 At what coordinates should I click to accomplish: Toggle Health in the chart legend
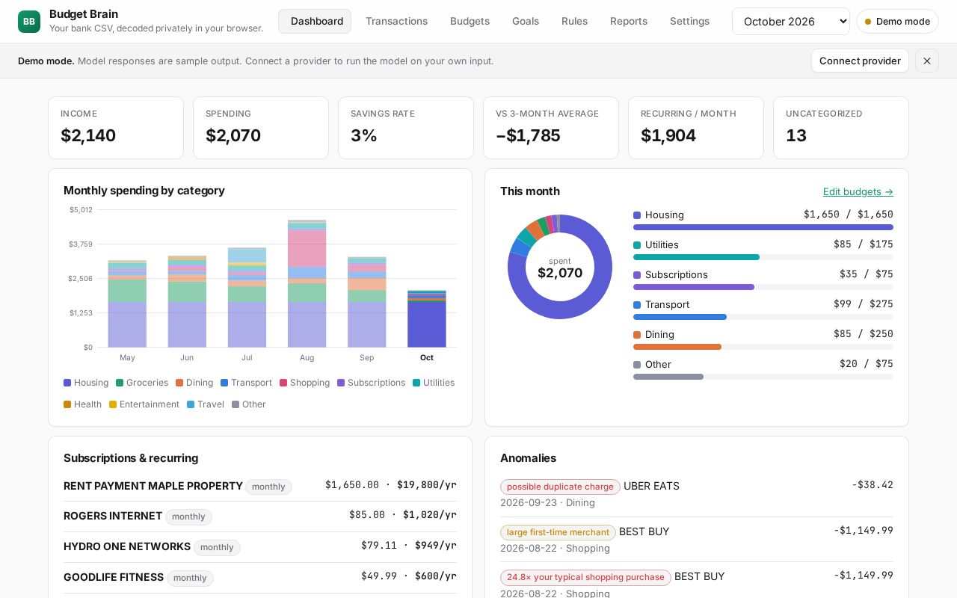(82, 404)
